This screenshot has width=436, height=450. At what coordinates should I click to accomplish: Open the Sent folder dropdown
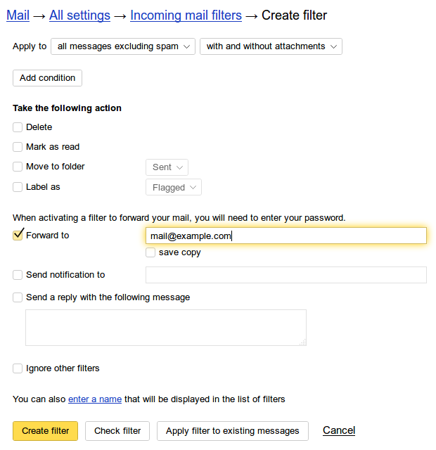point(167,167)
